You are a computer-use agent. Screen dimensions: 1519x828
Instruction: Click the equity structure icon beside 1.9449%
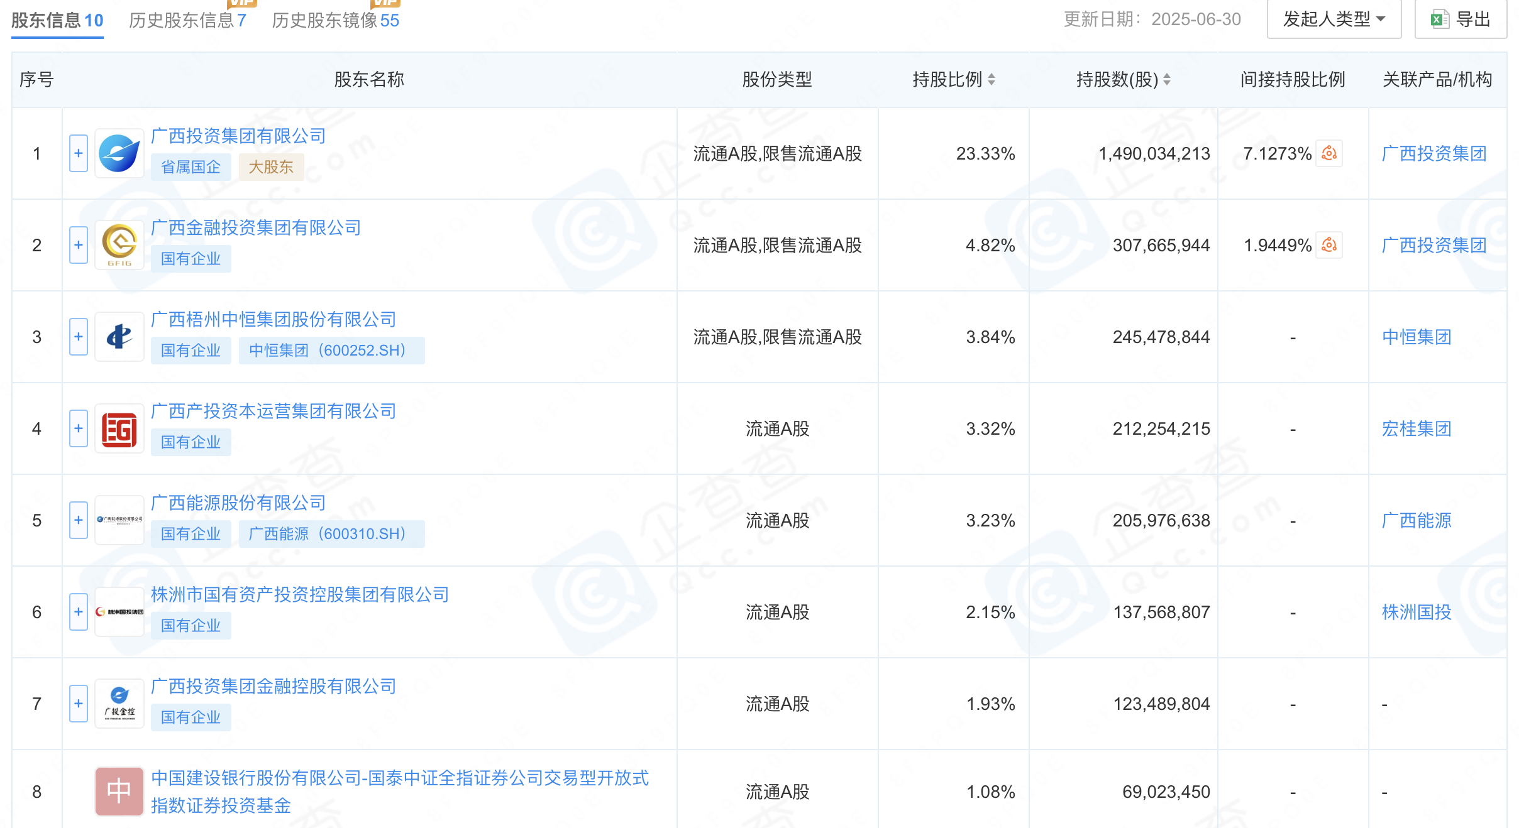click(x=1329, y=245)
